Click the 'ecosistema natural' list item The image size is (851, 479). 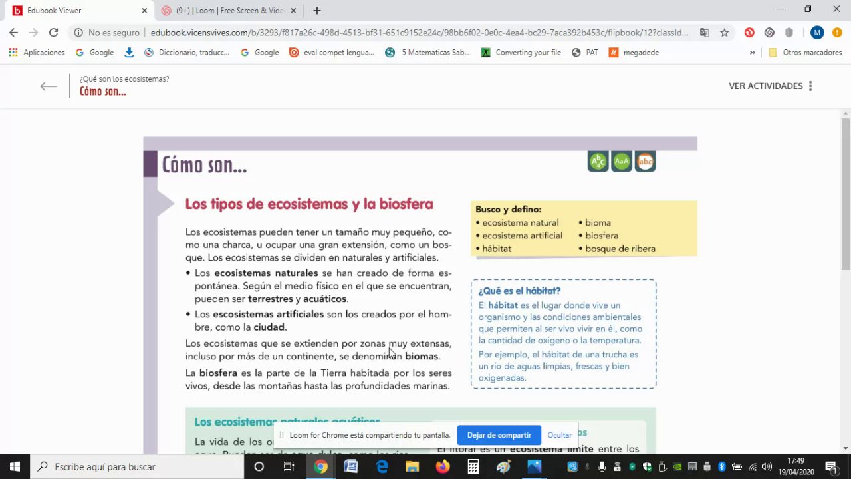(521, 223)
